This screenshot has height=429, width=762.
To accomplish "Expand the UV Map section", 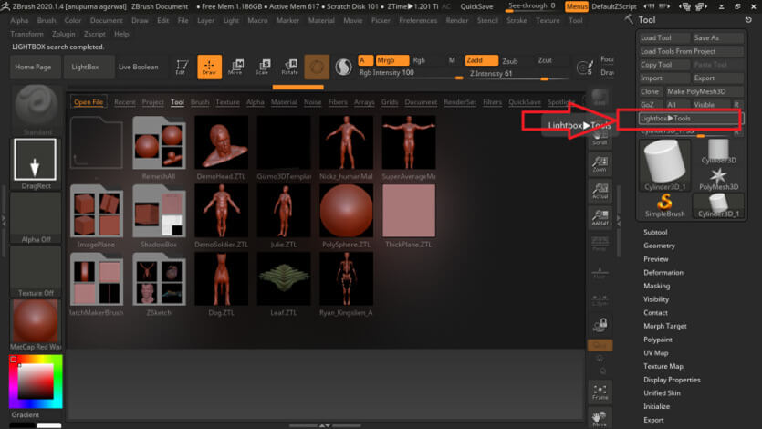I will pos(655,352).
